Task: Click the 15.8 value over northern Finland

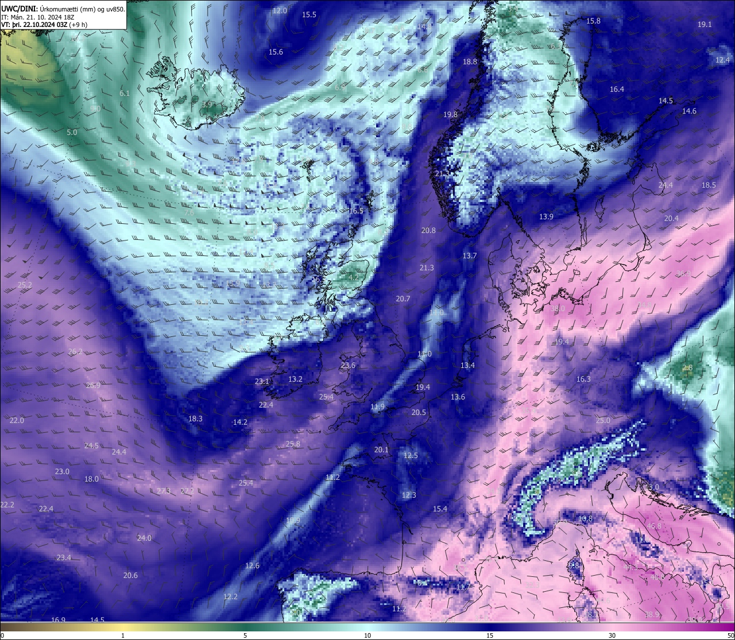Action: (x=593, y=21)
